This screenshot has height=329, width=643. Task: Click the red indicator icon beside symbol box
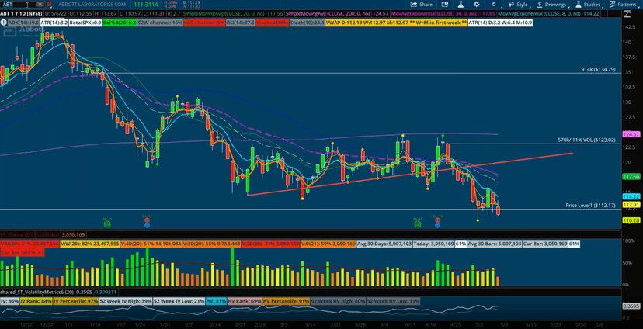click(49, 5)
